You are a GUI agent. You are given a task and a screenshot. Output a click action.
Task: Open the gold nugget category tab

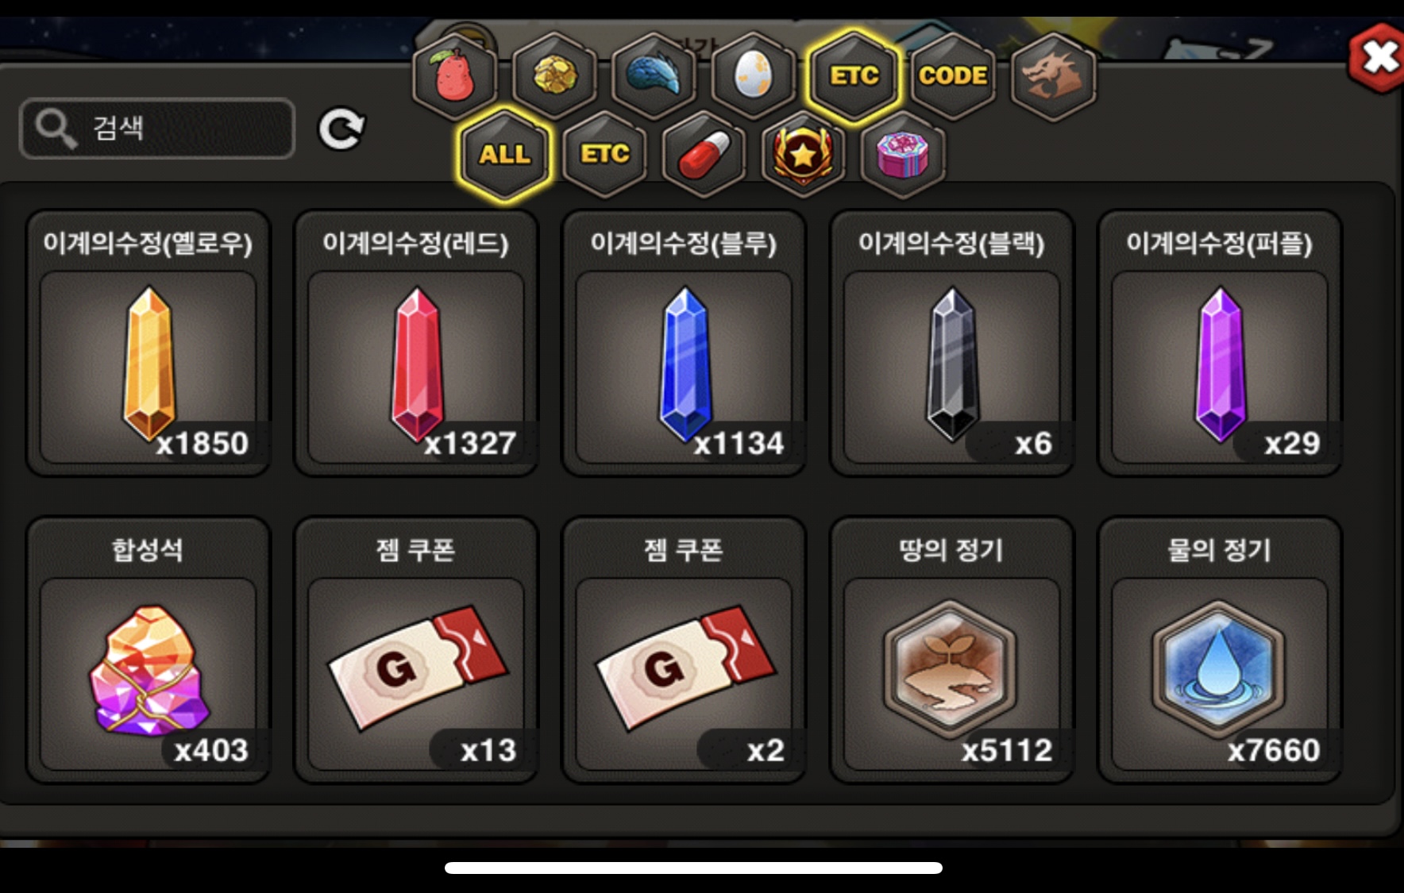pyautogui.click(x=554, y=76)
